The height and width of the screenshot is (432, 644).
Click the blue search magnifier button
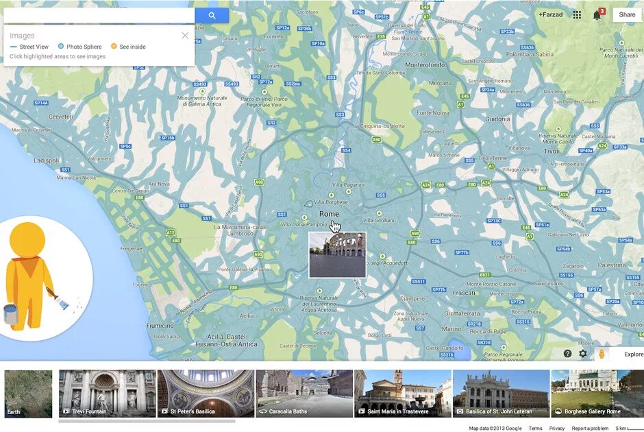click(x=212, y=15)
